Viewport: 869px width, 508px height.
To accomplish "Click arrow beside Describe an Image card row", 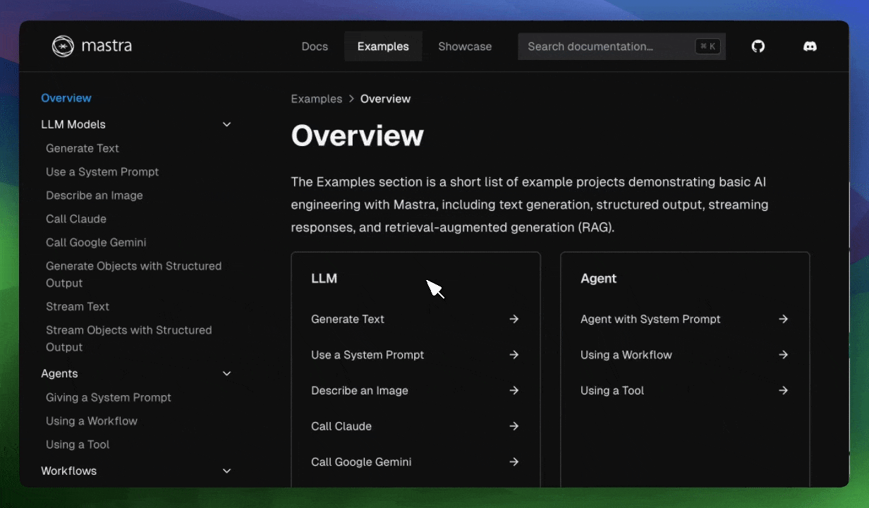I will (x=514, y=390).
